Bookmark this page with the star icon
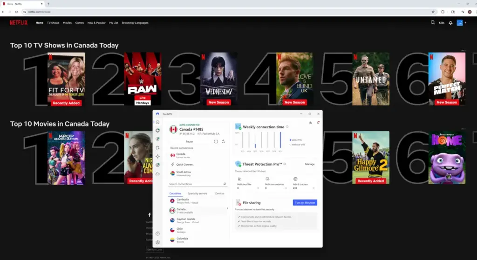This screenshot has width=477, height=260. pos(433,12)
